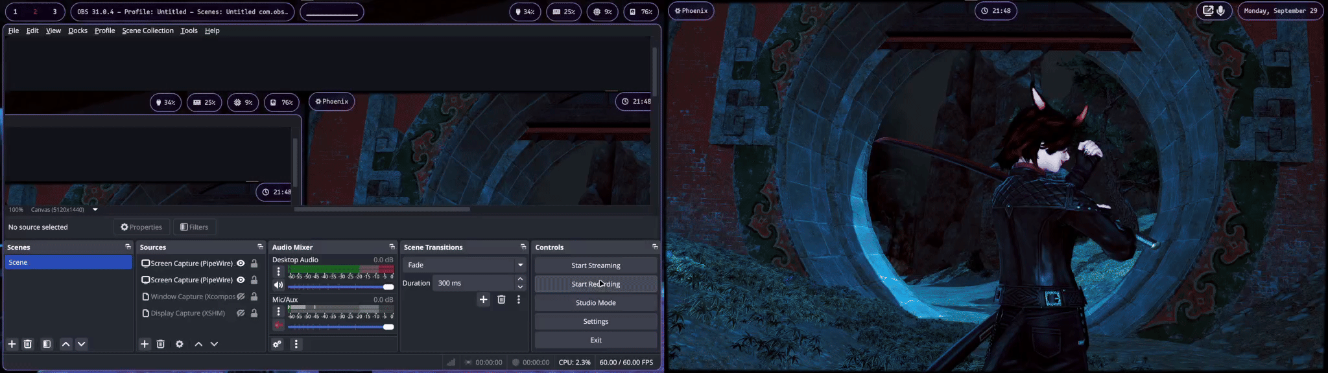Increase transition duration with up arrow
Viewport: 1328px width, 373px height.
(520, 279)
